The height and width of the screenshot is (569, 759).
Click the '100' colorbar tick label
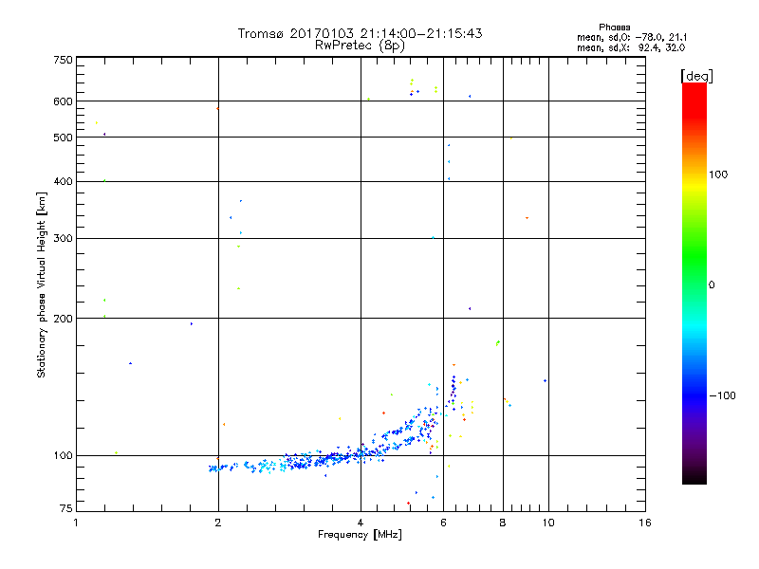coord(718,174)
